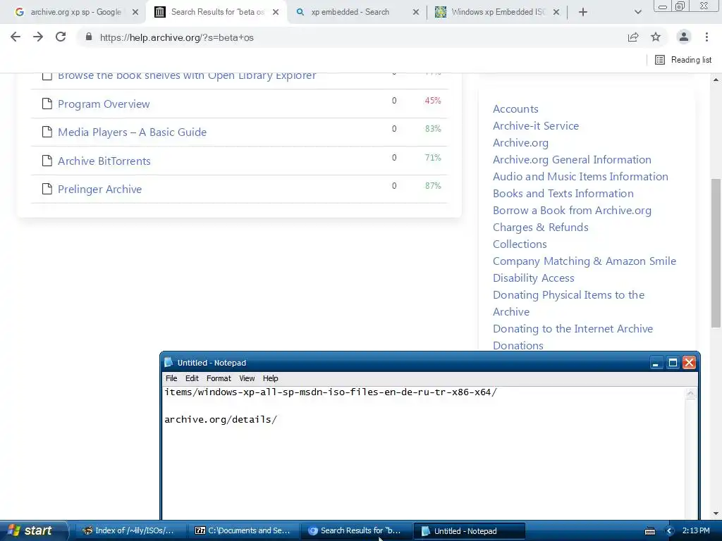Open Media Players – A Basic Guide article

pyautogui.click(x=132, y=132)
